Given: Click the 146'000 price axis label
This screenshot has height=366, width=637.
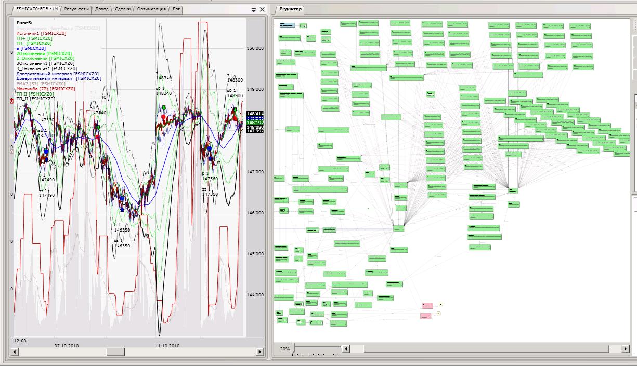Looking at the screenshot, I should click(x=255, y=213).
